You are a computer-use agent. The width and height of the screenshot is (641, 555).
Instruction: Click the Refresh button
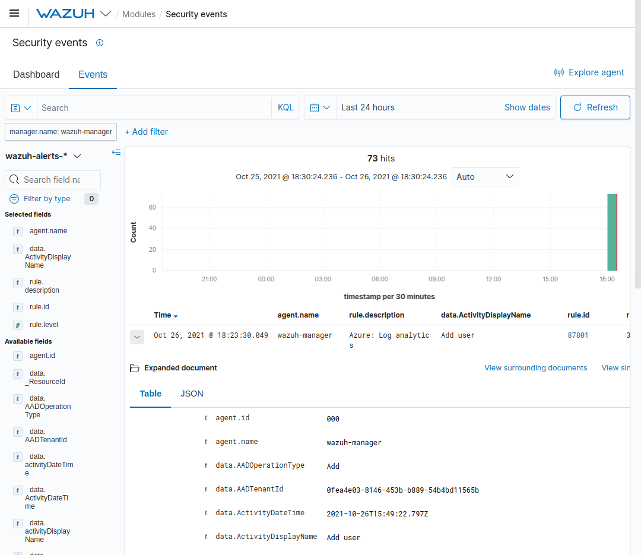[595, 107]
